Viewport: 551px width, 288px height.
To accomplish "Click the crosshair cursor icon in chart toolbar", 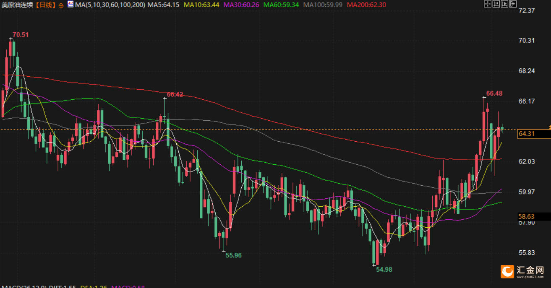I will point(488,4).
